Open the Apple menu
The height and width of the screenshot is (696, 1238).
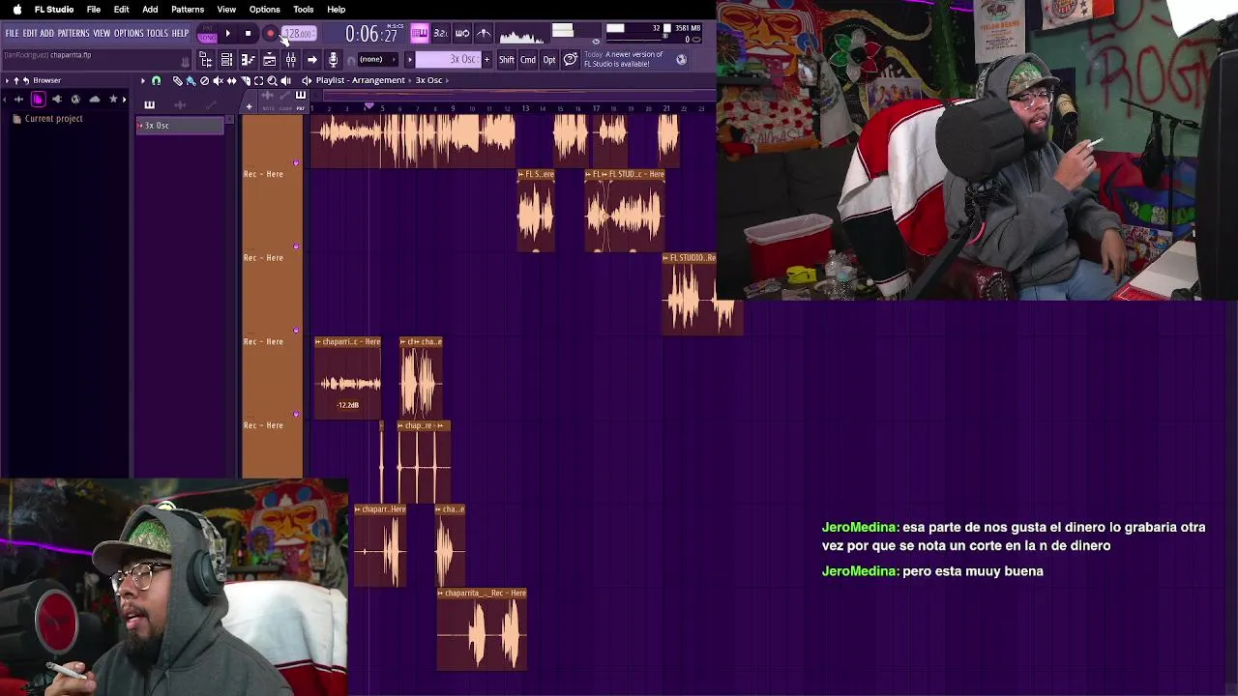(16, 9)
